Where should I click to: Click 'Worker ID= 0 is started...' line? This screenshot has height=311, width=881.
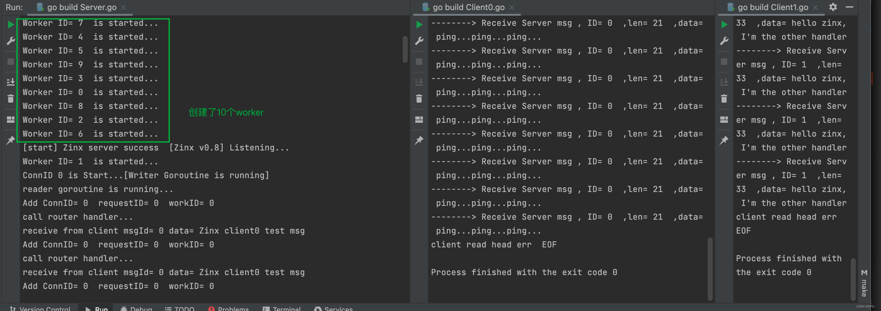[90, 92]
